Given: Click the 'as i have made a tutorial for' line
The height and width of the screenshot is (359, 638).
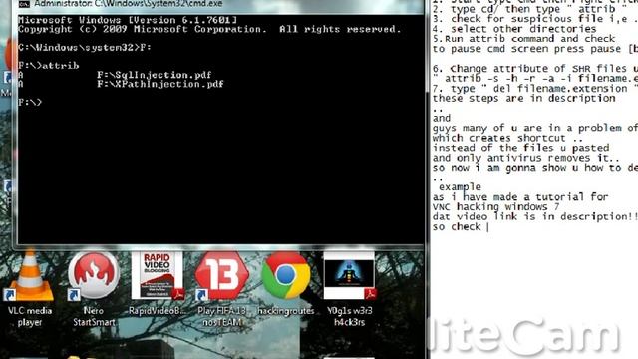Looking at the screenshot, I should coord(520,197).
